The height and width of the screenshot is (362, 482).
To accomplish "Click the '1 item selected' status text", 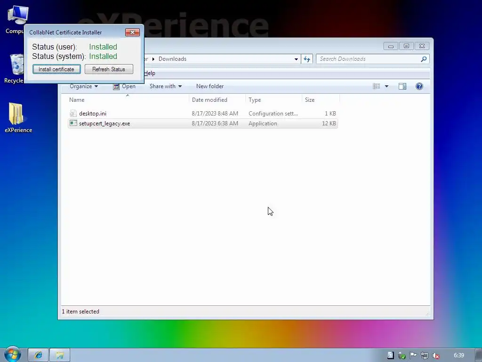I will point(80,311).
